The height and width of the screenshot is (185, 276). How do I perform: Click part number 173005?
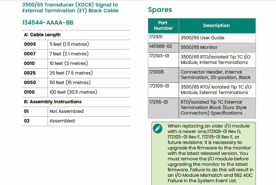tap(157, 72)
